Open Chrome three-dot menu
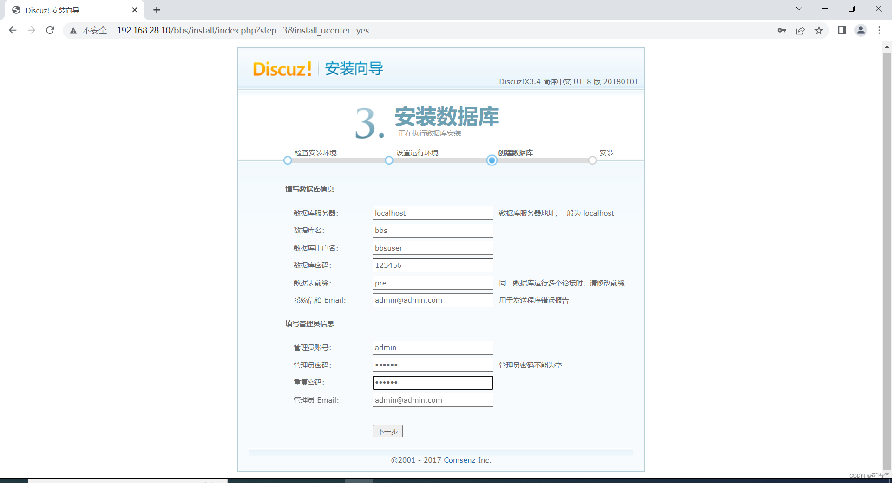892x483 pixels. 879,30
